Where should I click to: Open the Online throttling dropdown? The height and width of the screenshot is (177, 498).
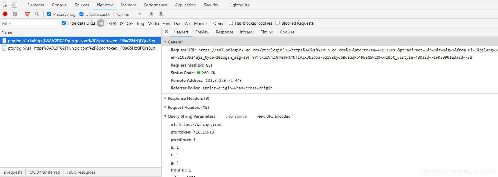point(129,14)
